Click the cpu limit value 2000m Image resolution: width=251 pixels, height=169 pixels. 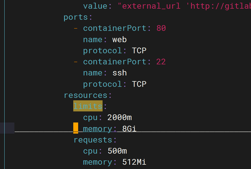tap(119, 118)
